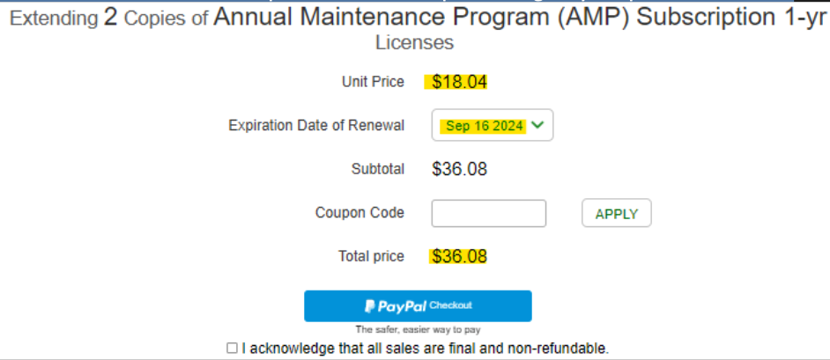Focus the Coupon Code text field

click(x=489, y=213)
